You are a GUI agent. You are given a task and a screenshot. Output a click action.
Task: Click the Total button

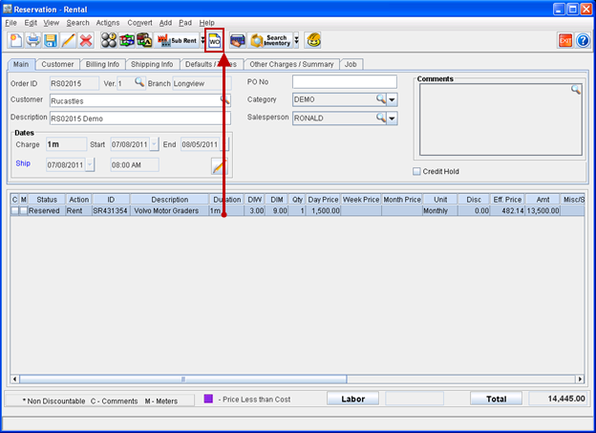[x=496, y=399]
